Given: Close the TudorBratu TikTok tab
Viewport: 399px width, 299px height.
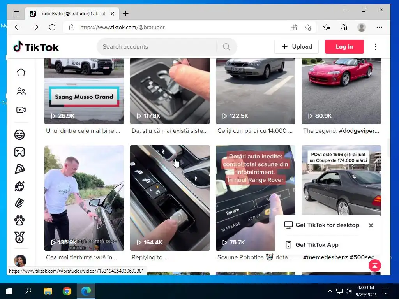Looking at the screenshot, I should click(x=113, y=14).
